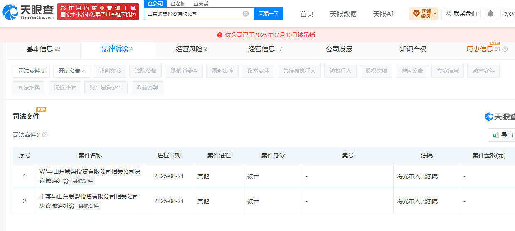Click the 失信被执行人 filter
Screen dimensions: 515x231
tap(299, 71)
